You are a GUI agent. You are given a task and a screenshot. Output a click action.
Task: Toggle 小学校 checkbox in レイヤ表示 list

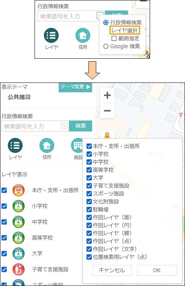(4, 206)
